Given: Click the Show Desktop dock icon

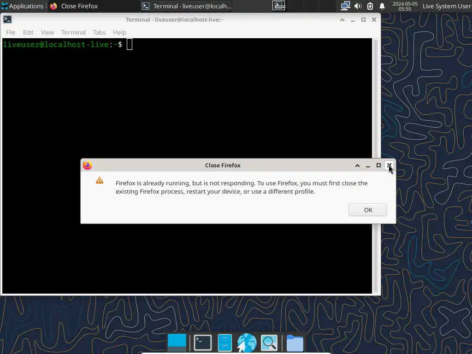Looking at the screenshot, I should coord(177,342).
